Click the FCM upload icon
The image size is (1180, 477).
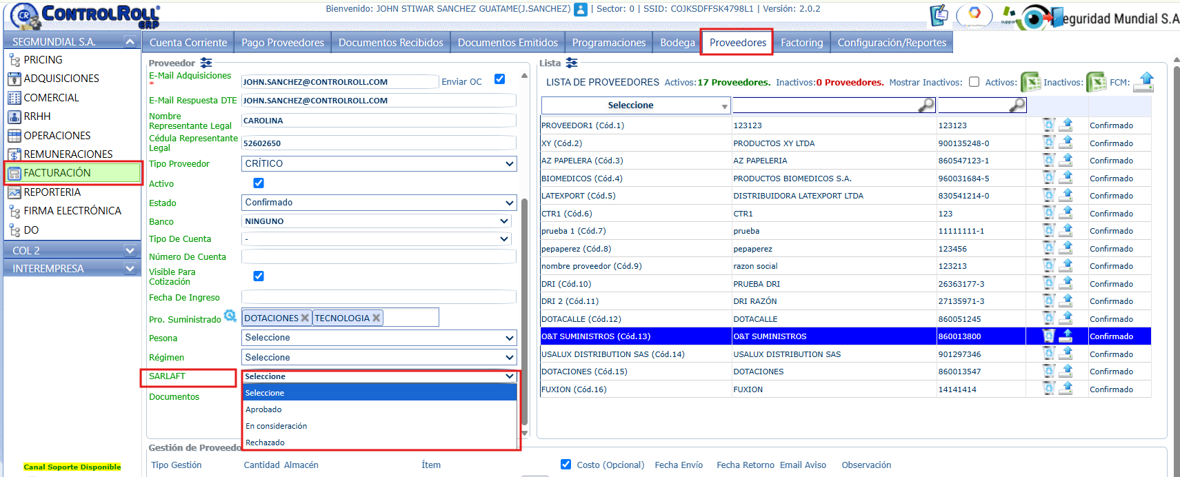[1144, 81]
